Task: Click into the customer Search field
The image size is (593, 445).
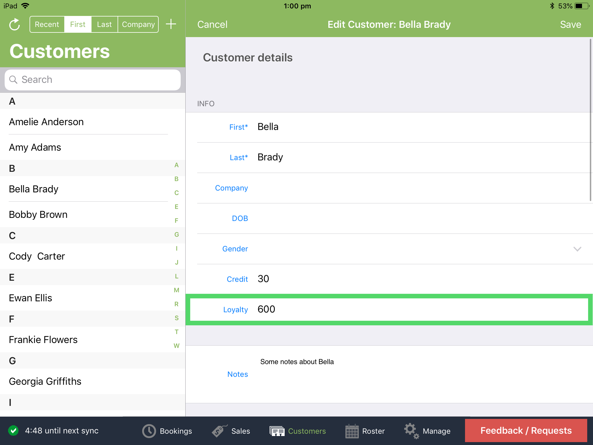Action: pos(93,80)
